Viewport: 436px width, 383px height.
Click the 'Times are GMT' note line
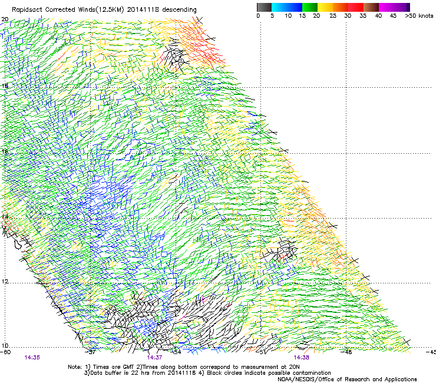(x=184, y=367)
